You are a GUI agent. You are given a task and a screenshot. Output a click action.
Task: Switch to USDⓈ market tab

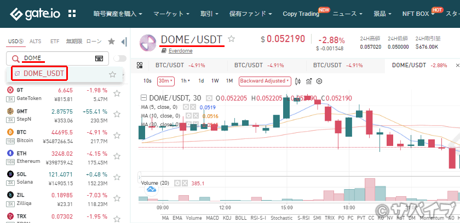click(16, 42)
